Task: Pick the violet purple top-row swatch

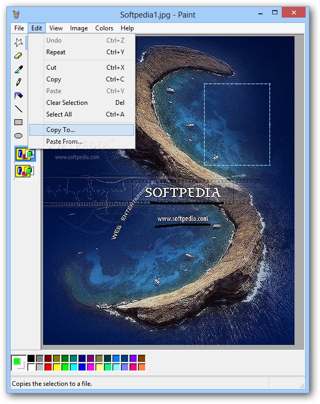Action: 133,358
